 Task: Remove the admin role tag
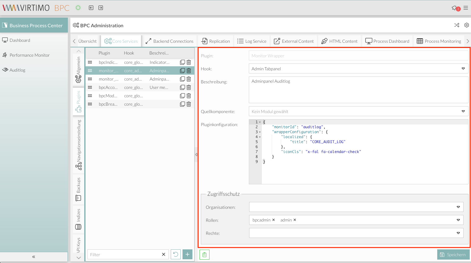[x=295, y=220]
